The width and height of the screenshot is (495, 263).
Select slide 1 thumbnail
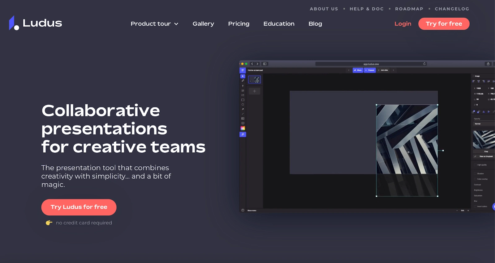[x=254, y=80]
